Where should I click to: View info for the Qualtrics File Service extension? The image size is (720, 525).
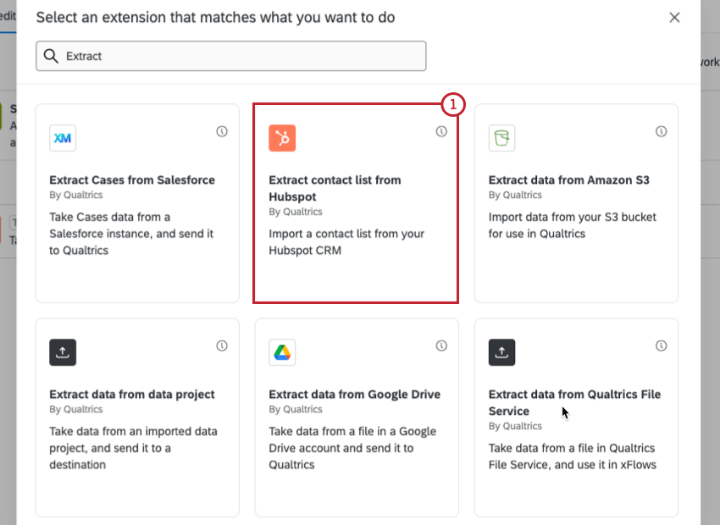click(x=660, y=345)
